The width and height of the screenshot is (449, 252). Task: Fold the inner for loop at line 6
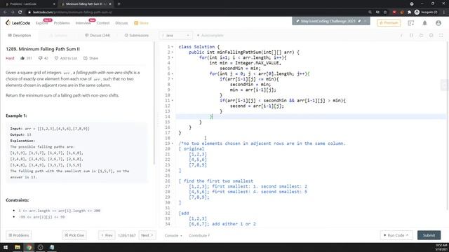coord(173,73)
